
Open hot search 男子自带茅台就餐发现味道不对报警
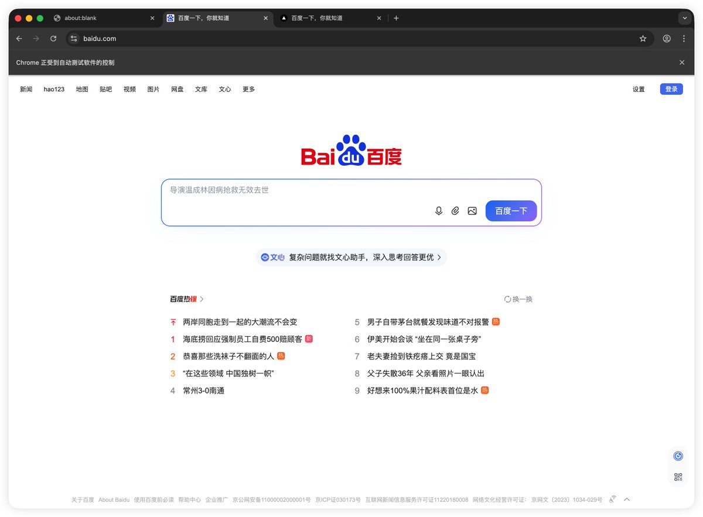click(428, 322)
